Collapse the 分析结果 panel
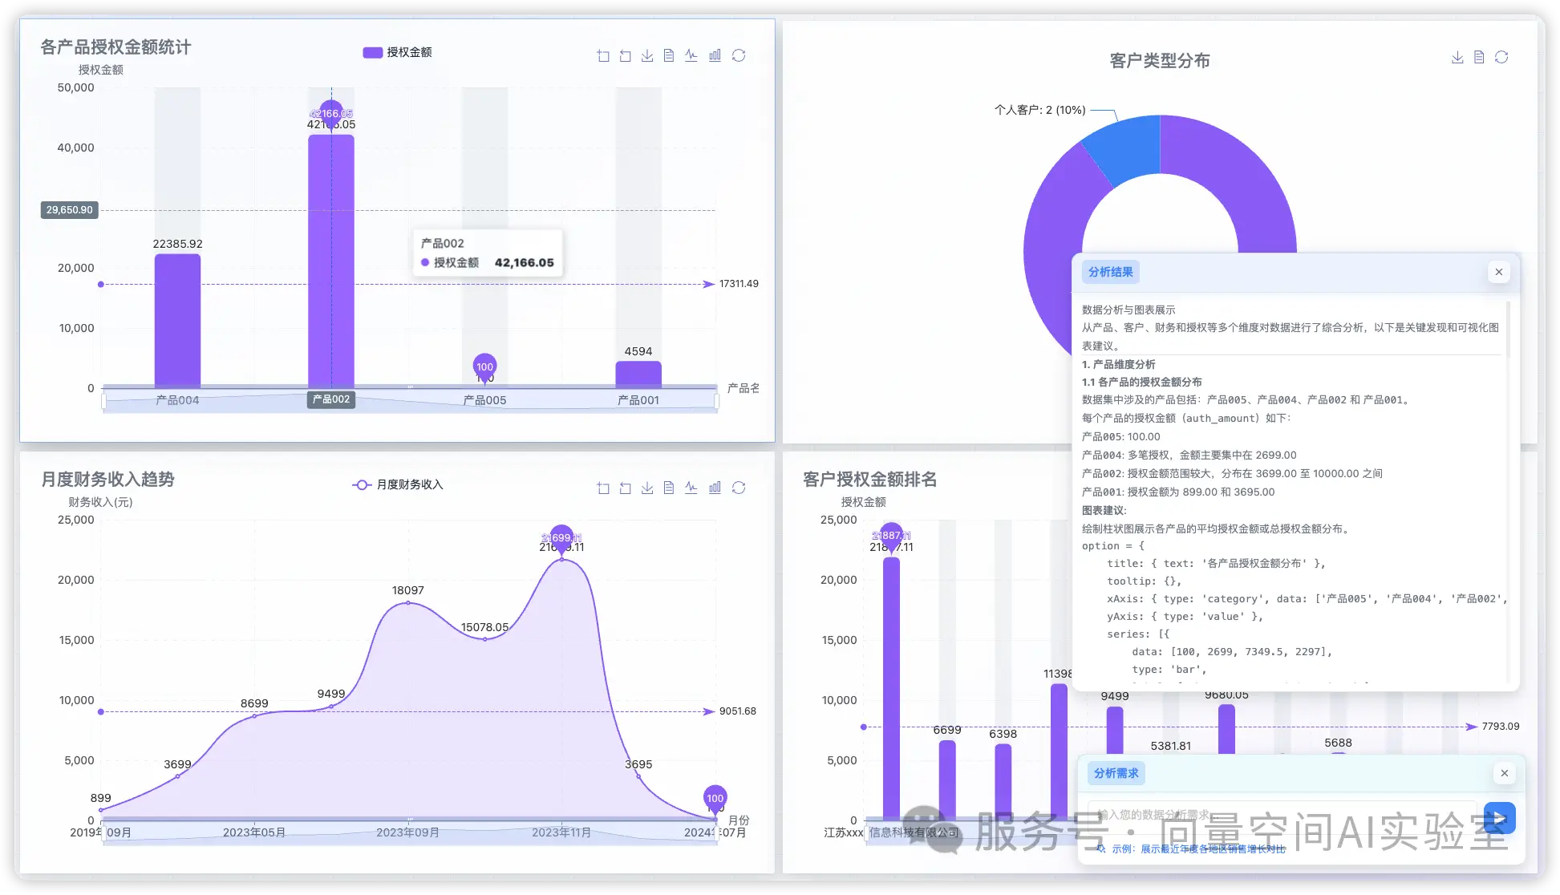This screenshot has width=1560, height=895. coord(1498,272)
